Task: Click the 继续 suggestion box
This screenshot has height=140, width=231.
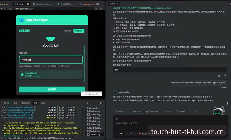Action: pyautogui.click(x=170, y=70)
